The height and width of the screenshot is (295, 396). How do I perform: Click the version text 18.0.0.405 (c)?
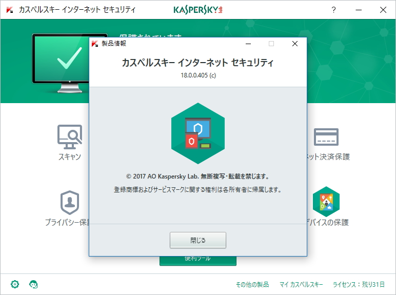[198, 75]
